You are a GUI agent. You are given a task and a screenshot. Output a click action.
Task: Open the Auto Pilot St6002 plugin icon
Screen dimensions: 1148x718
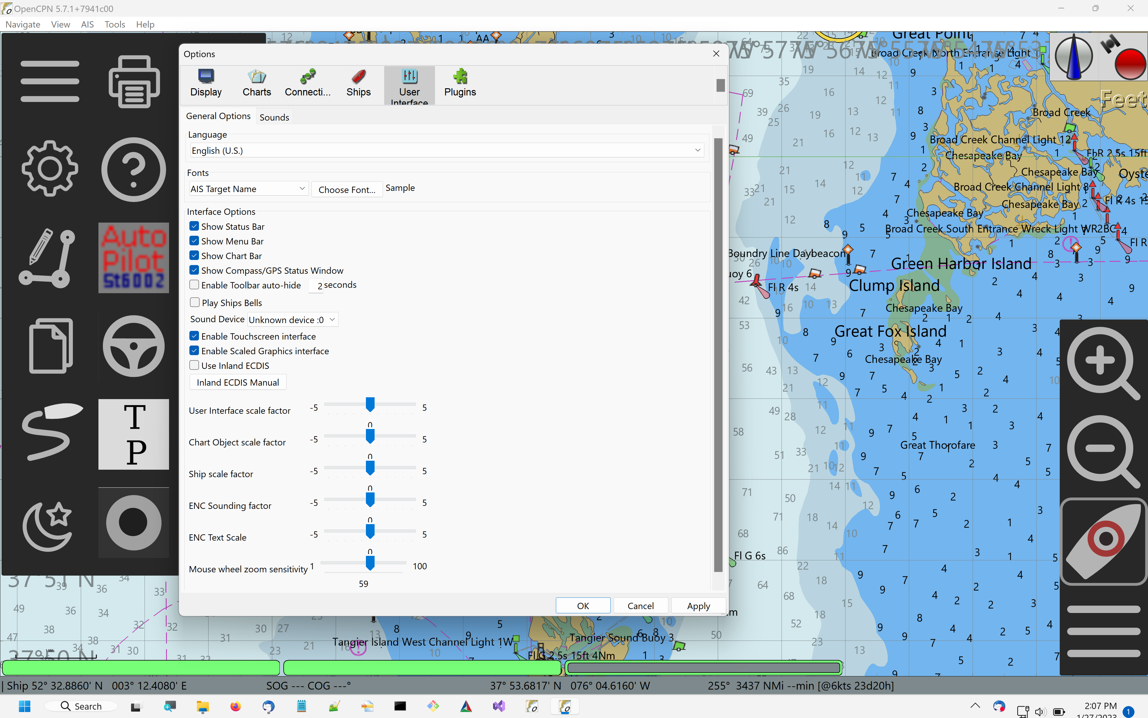134,258
